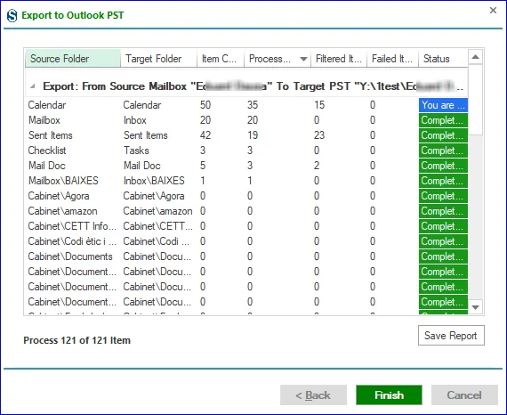Click the 'You are ...' status cell
Screen dimensions: 507x415
tap(443, 105)
